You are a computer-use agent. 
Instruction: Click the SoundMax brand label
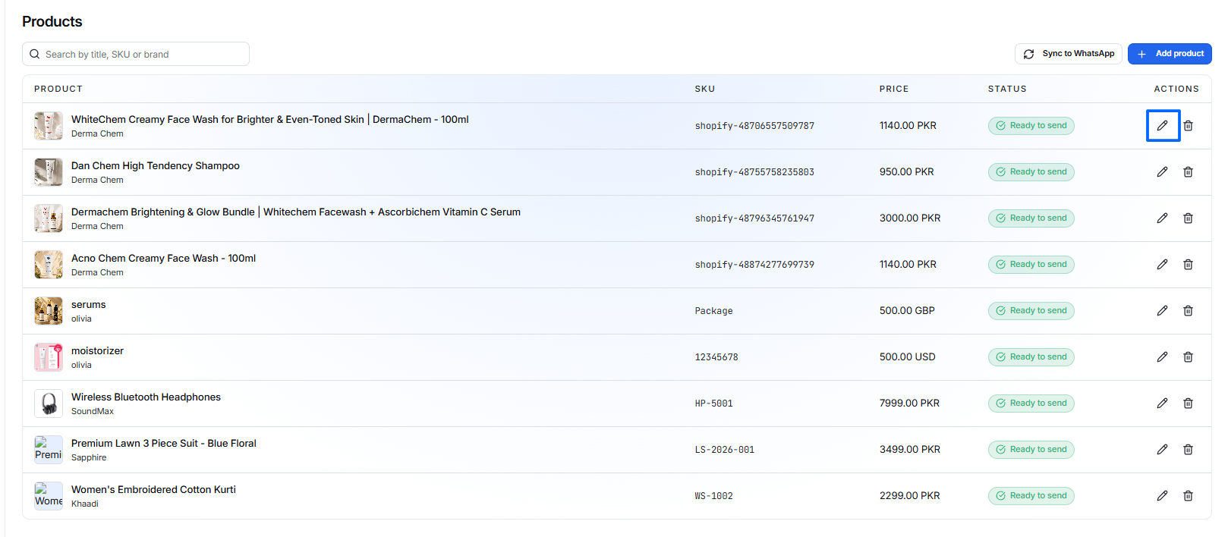(x=93, y=412)
